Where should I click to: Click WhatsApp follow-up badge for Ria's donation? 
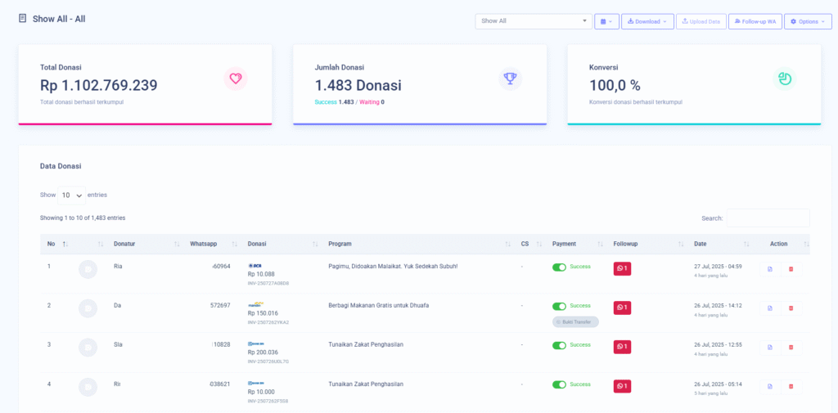coord(622,269)
